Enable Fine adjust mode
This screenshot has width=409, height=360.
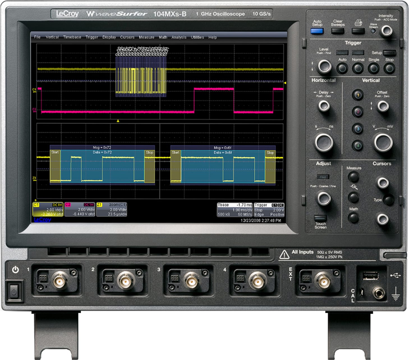(323, 177)
